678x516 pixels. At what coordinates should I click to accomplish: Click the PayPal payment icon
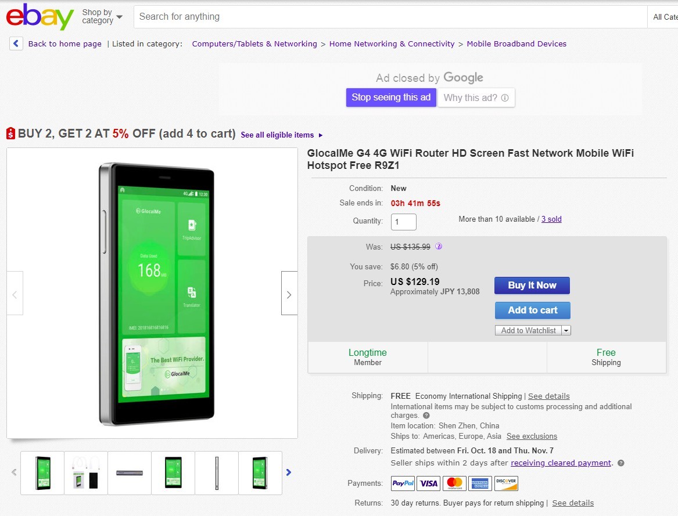[x=403, y=483]
